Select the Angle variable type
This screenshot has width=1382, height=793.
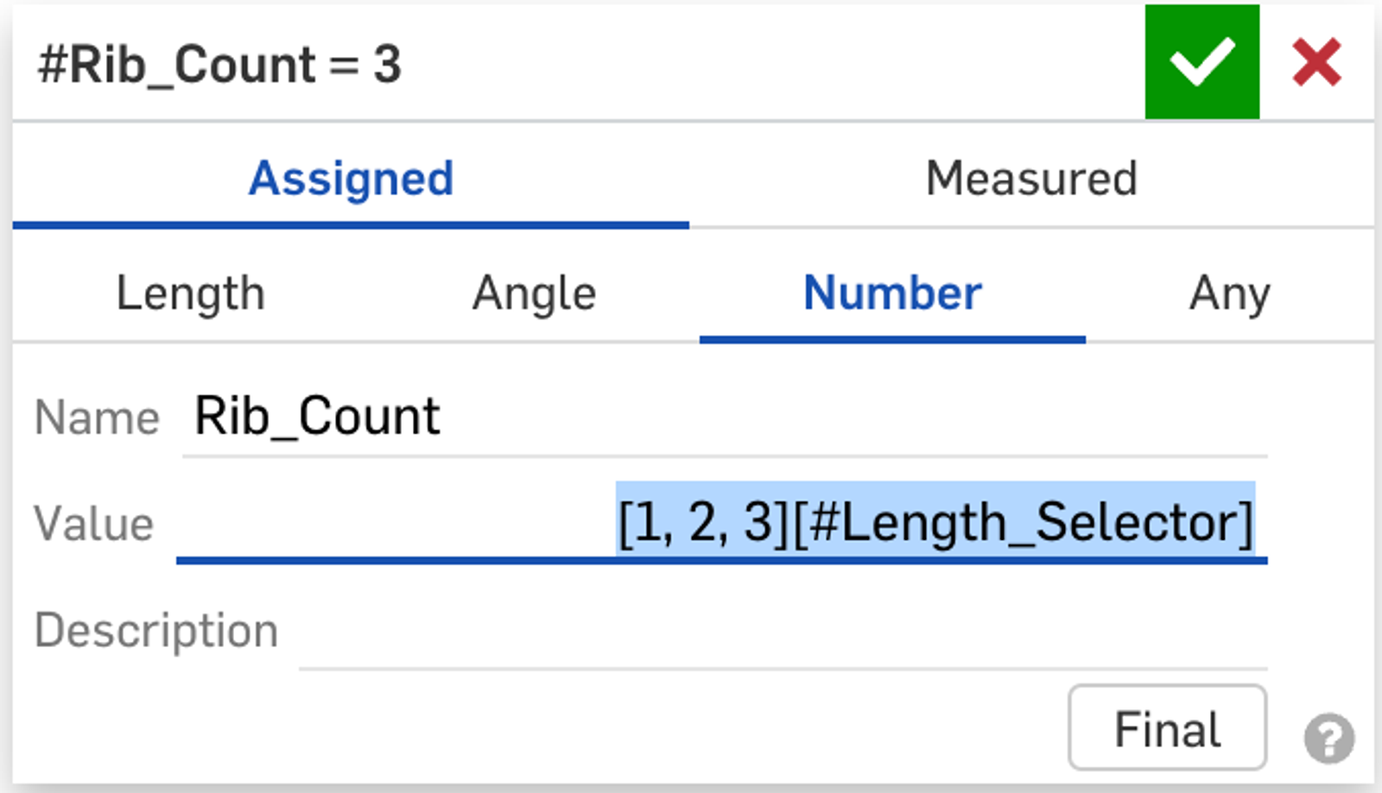[x=534, y=294]
